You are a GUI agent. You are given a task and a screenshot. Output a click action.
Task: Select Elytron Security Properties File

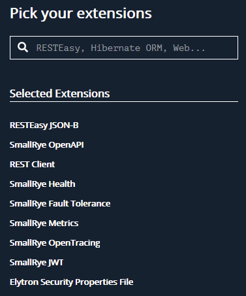71,282
